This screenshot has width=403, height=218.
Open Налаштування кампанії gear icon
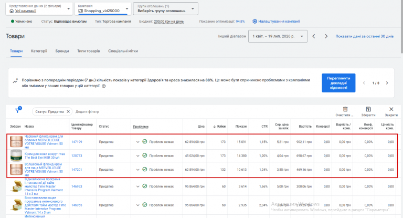point(254,22)
